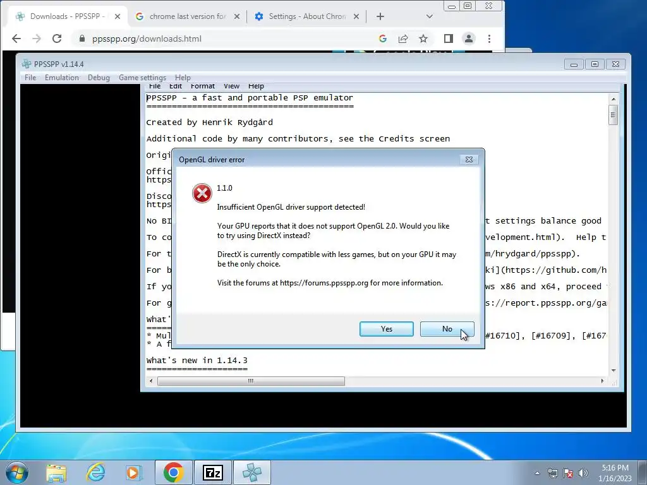Click volume speaker tray icon
This screenshot has width=647, height=485.
583,473
